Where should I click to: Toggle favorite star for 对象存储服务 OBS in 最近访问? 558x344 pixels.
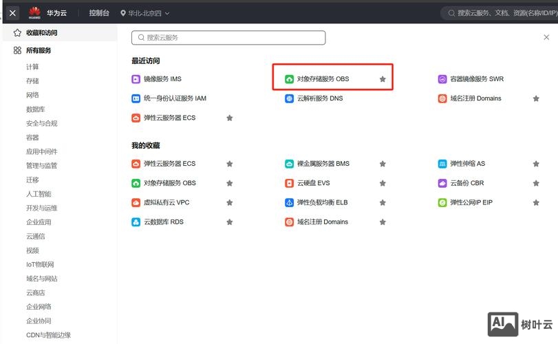383,79
